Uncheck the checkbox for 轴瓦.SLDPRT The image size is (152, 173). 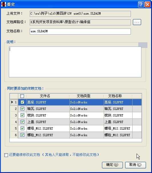coord(22,109)
